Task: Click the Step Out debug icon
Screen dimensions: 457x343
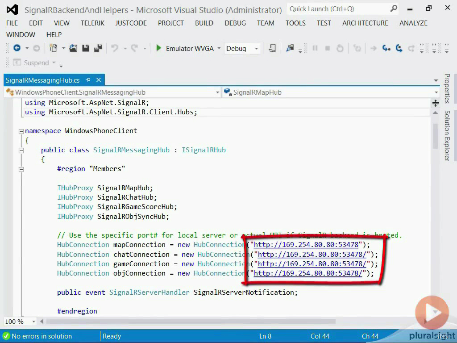Action: tap(411, 48)
